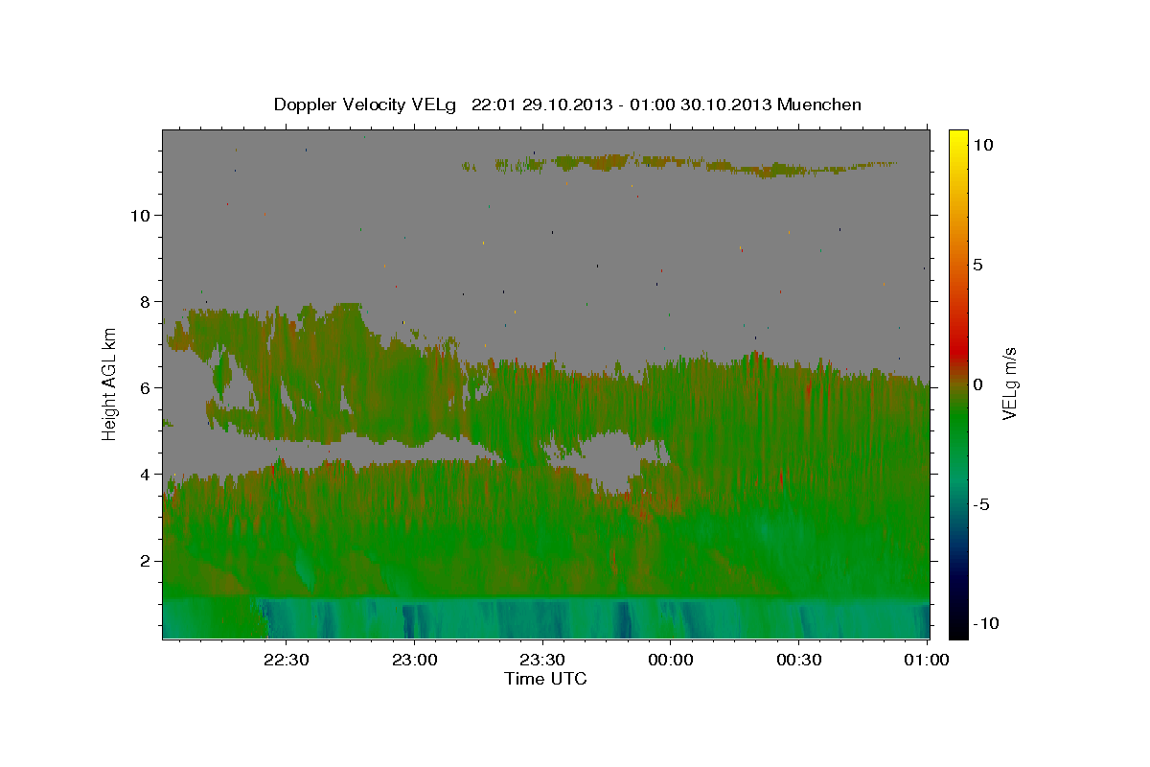Image resolution: width=1150 pixels, height=767 pixels.
Task: Click the height tick label 2
Action: pyautogui.click(x=144, y=560)
